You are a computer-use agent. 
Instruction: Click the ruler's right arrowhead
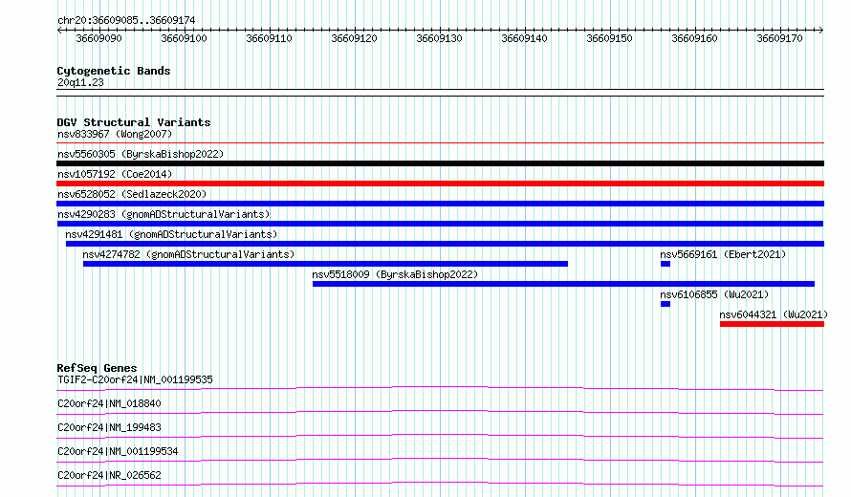(821, 30)
